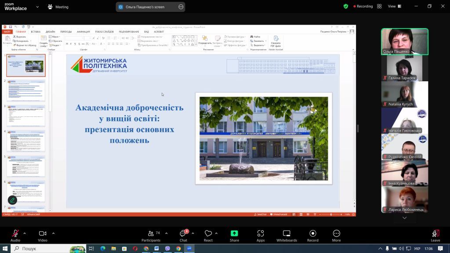Adjust the PowerPoint zoom slider
This screenshot has width=450, height=253.
pyautogui.click(x=331, y=214)
